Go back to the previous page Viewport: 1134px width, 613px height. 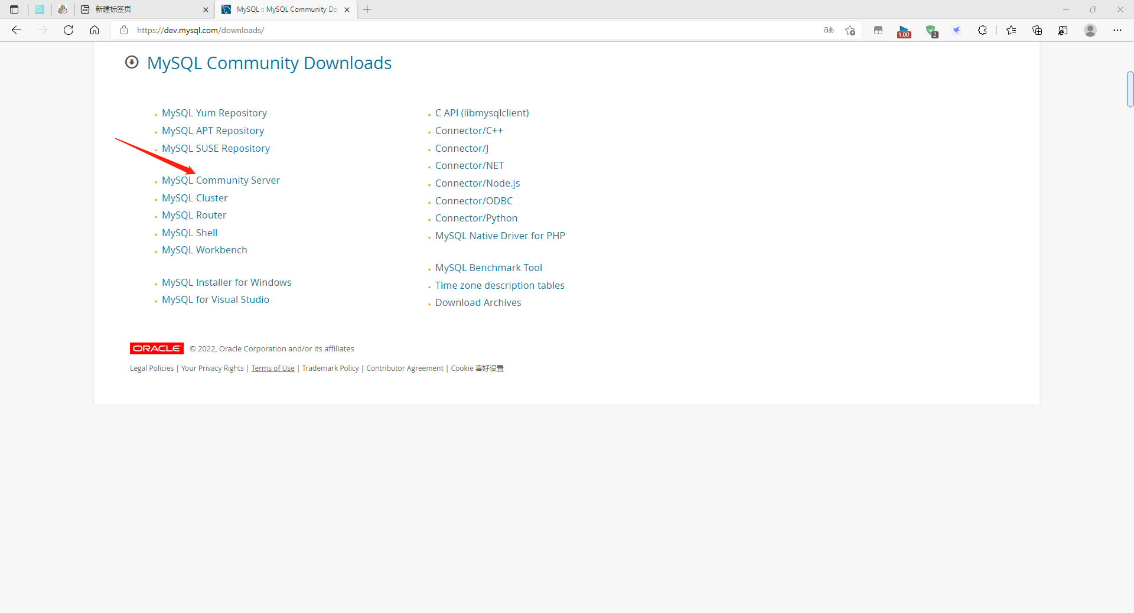click(17, 30)
